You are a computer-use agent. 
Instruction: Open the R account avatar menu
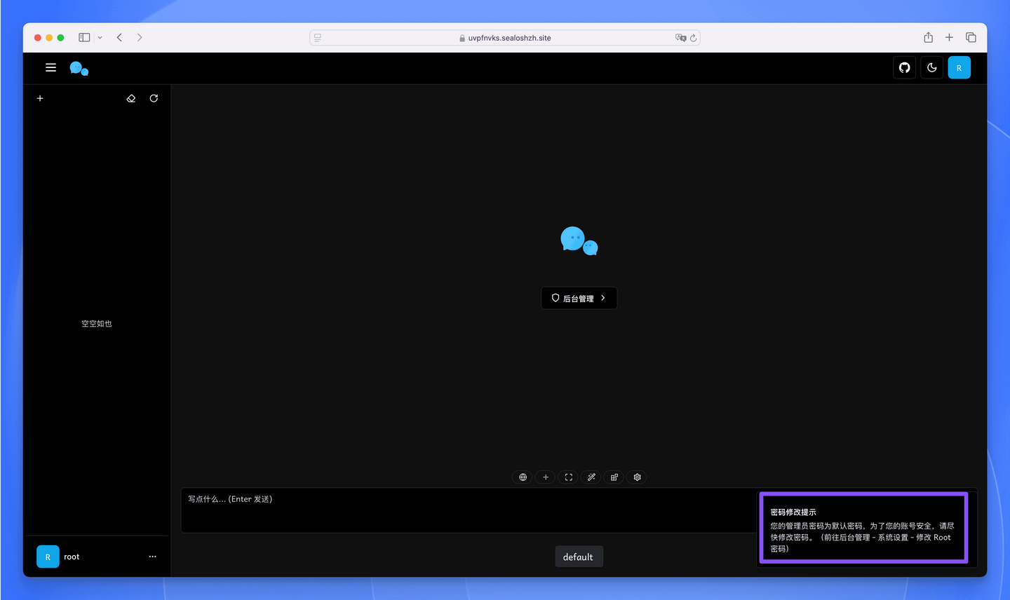click(959, 67)
